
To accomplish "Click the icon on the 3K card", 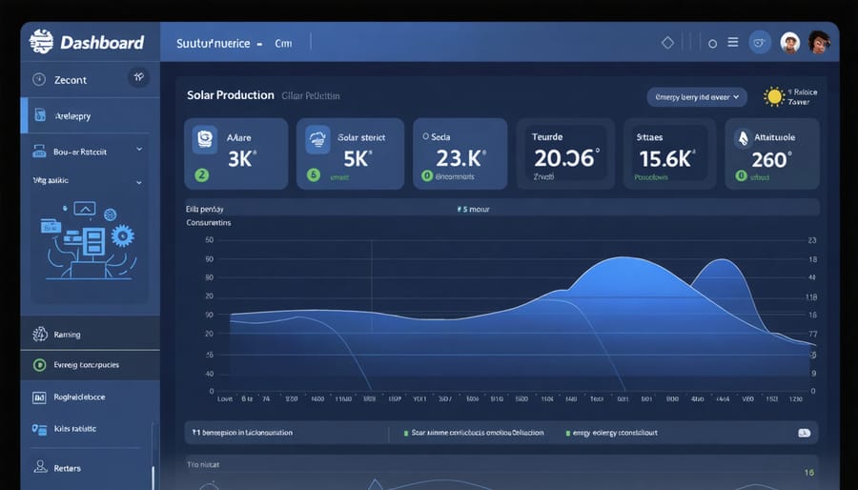I will [x=205, y=138].
